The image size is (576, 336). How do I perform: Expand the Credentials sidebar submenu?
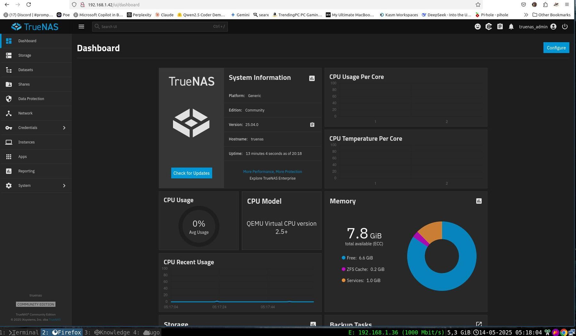[x=64, y=128]
